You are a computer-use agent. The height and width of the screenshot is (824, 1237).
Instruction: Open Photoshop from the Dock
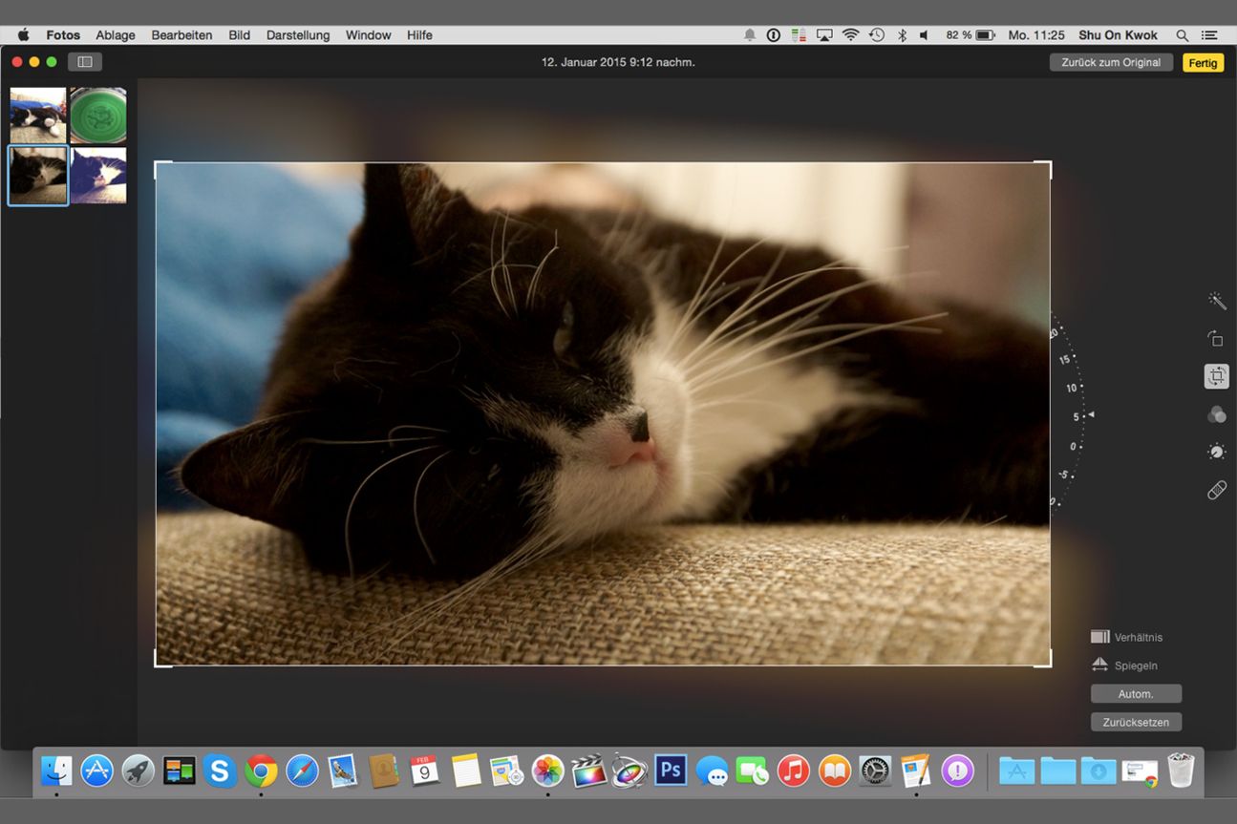[x=671, y=770]
